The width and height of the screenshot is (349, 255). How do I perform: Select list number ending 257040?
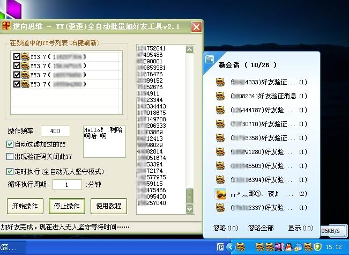point(152,203)
